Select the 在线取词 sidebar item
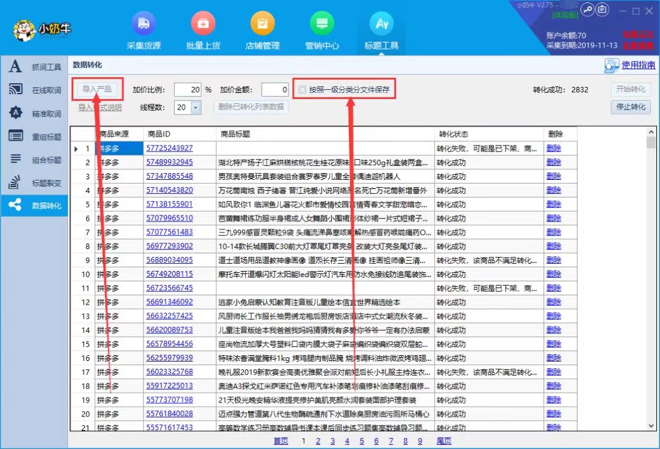 pos(34,90)
